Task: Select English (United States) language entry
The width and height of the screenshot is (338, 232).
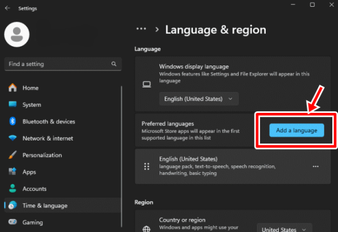Action: [232, 166]
